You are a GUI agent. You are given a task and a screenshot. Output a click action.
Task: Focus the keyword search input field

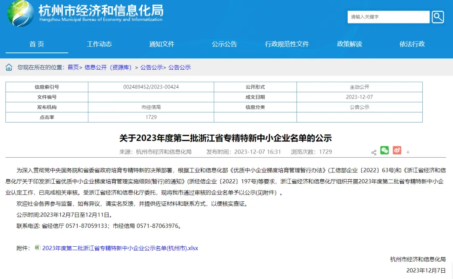(388, 17)
